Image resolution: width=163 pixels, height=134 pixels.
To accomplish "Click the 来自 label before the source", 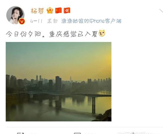I will point(52,21).
